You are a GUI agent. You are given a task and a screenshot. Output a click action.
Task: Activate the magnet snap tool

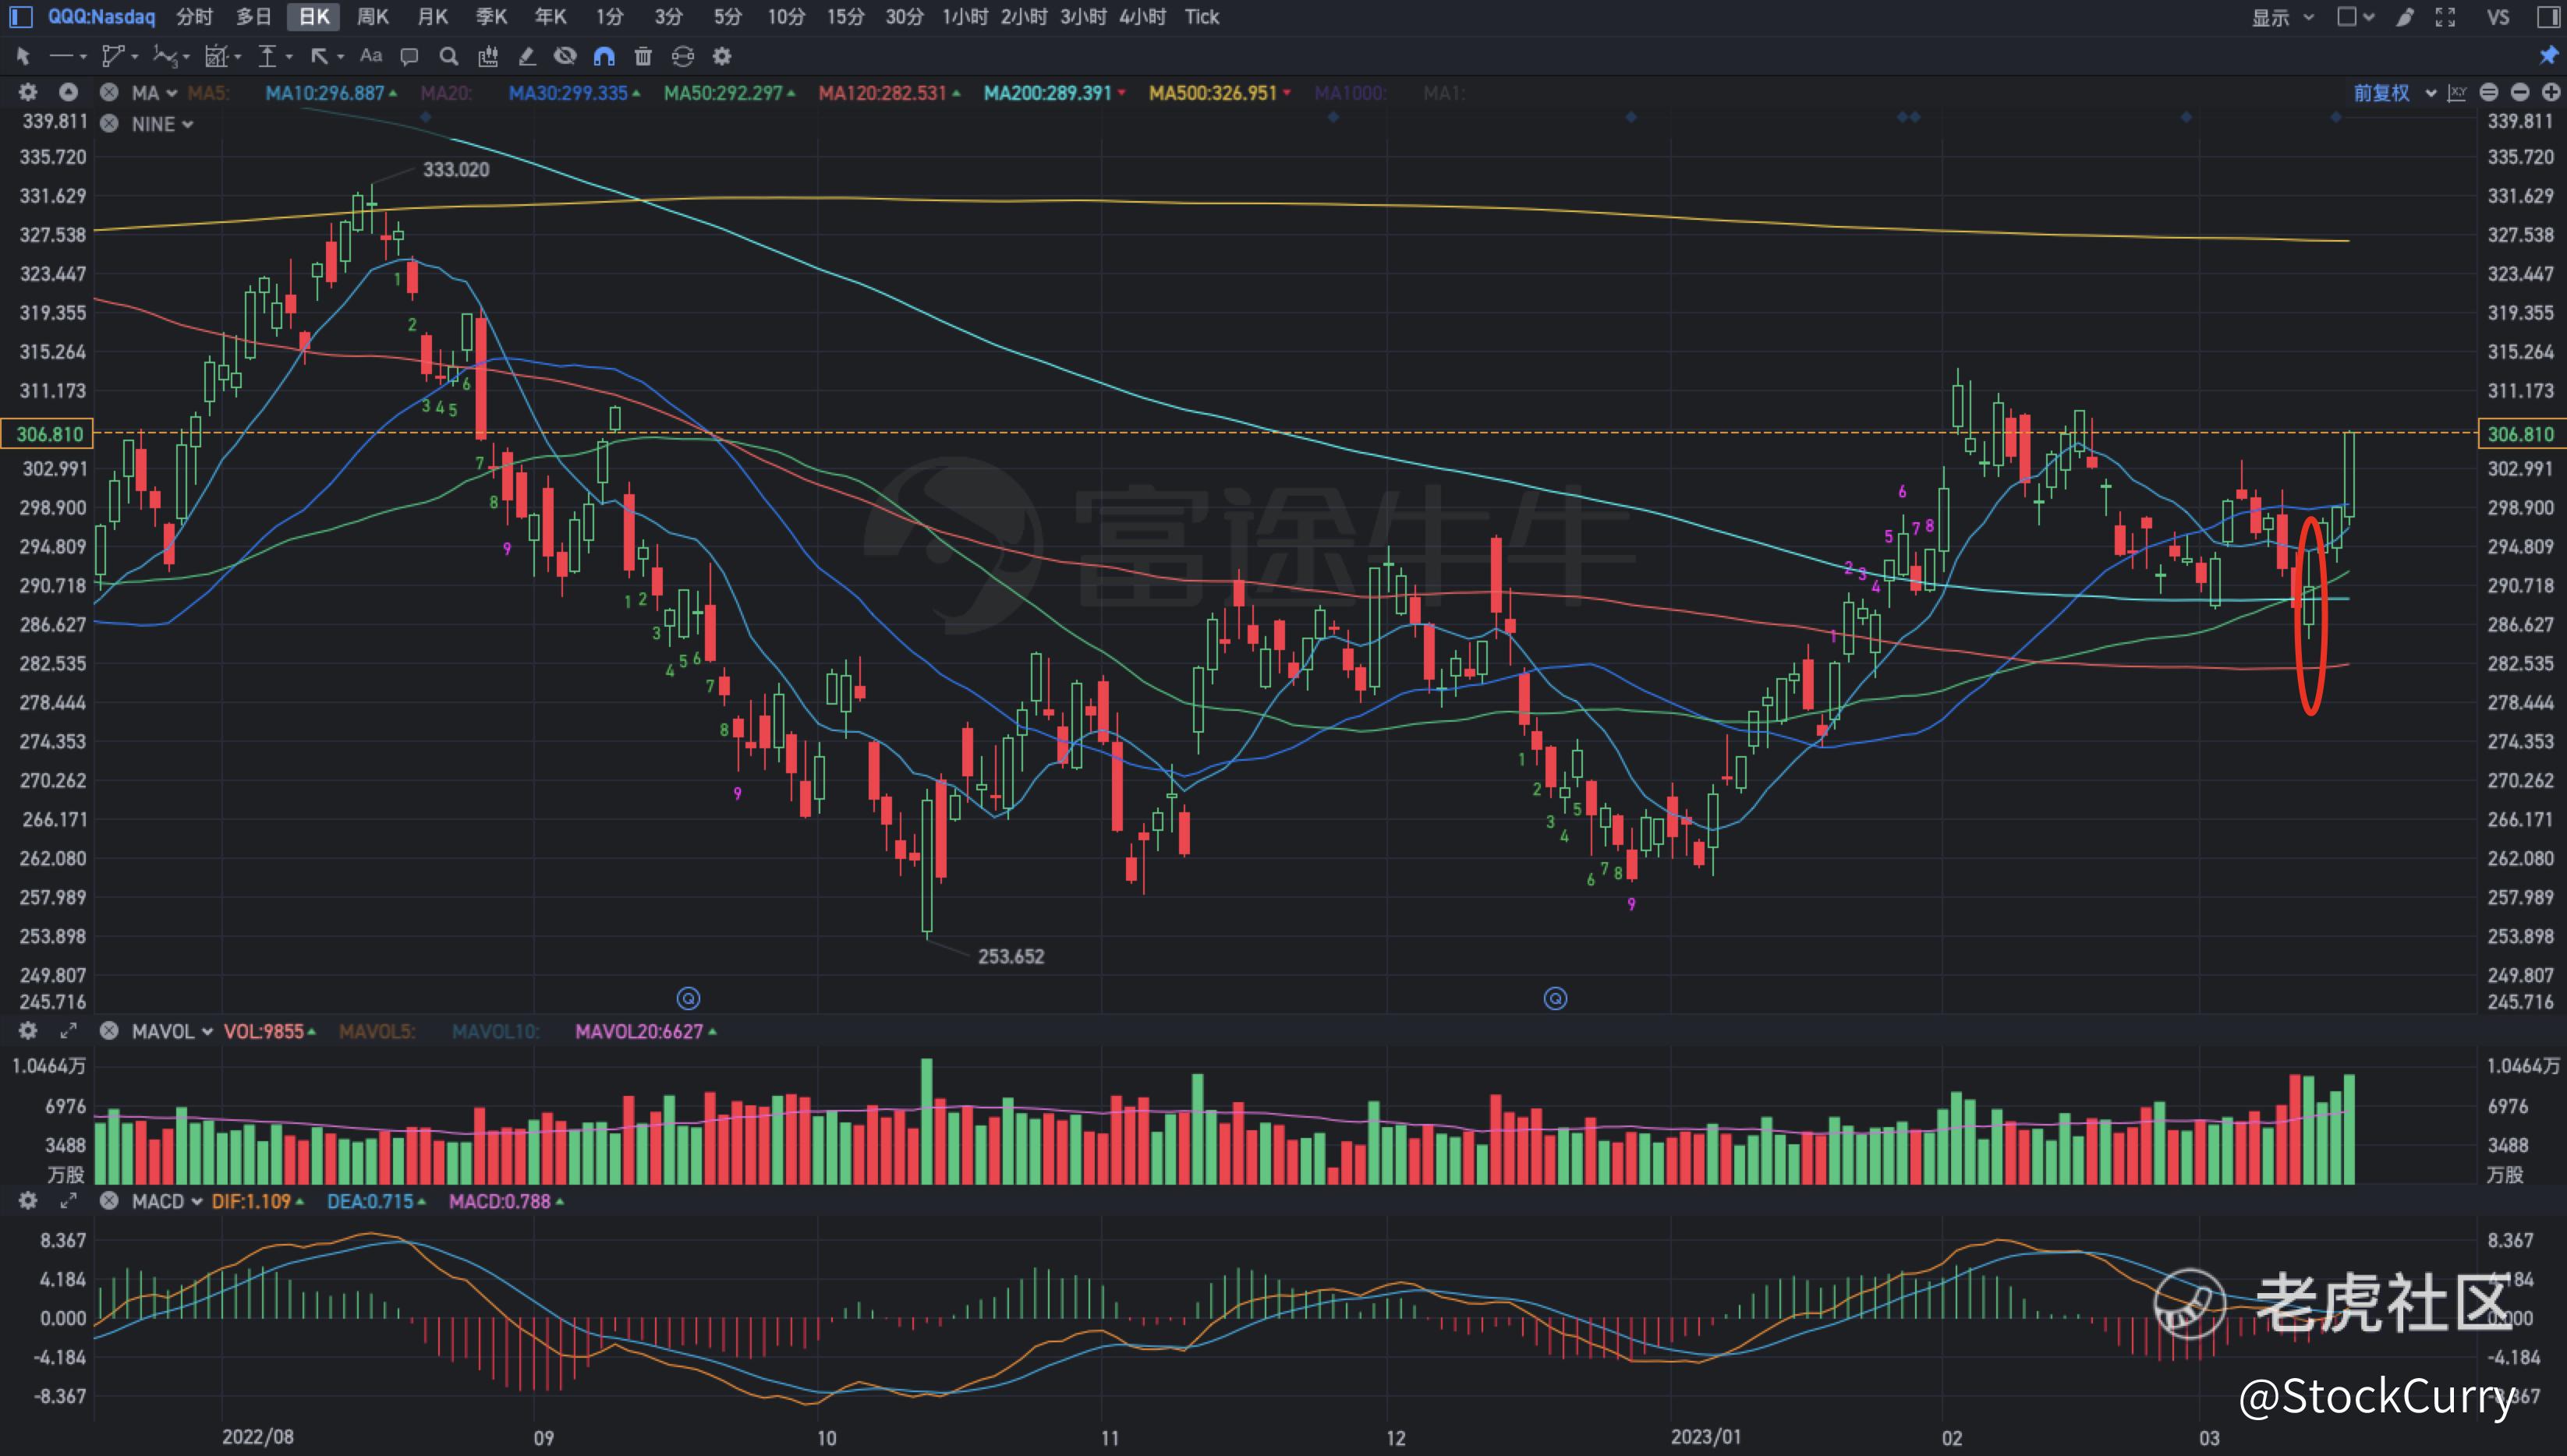pos(604,56)
